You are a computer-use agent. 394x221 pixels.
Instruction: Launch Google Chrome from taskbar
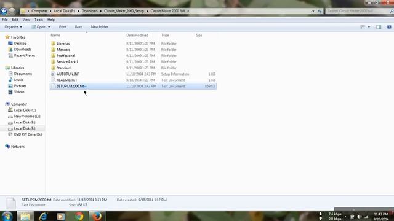click(x=79, y=216)
